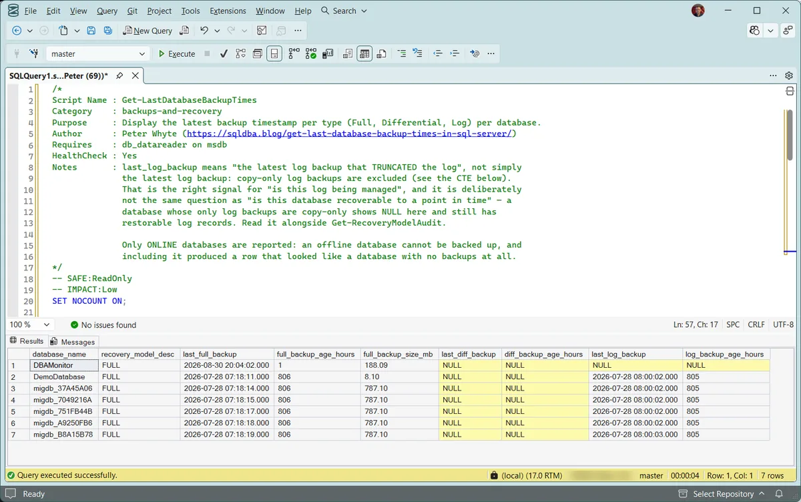Expand the Copilot dropdown arrow
Viewport: 801px width, 502px height.
(771, 31)
